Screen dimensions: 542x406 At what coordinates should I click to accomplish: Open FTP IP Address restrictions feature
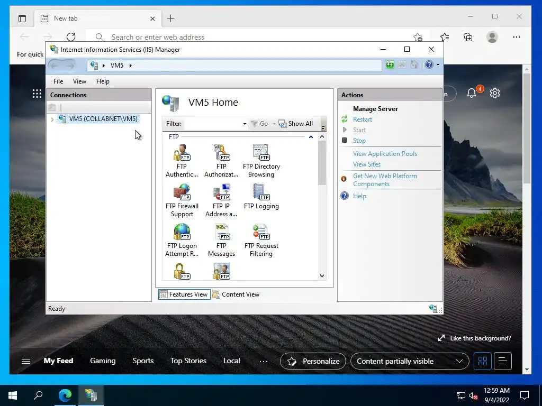(221, 200)
